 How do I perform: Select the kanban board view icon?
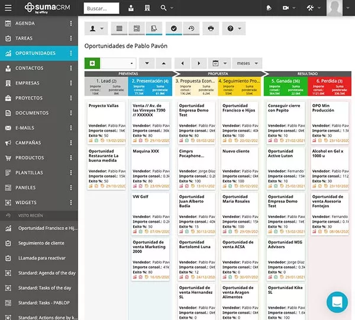pos(154,28)
